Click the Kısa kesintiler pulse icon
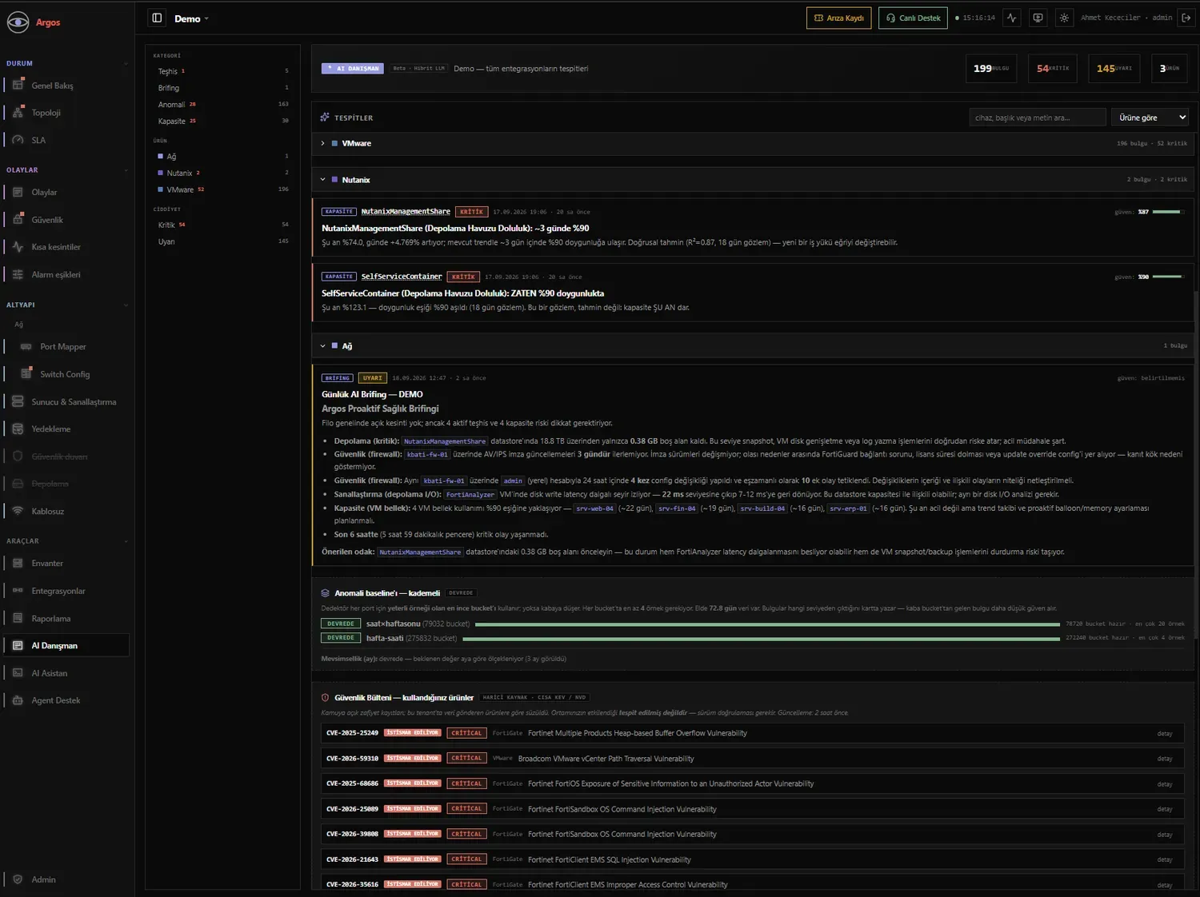 click(18, 247)
